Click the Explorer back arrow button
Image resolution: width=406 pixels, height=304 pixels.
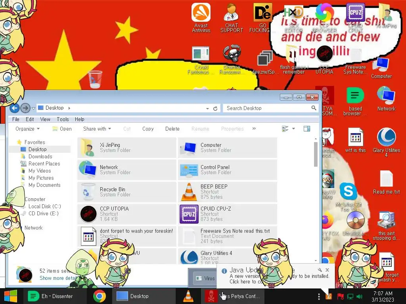tap(15, 108)
